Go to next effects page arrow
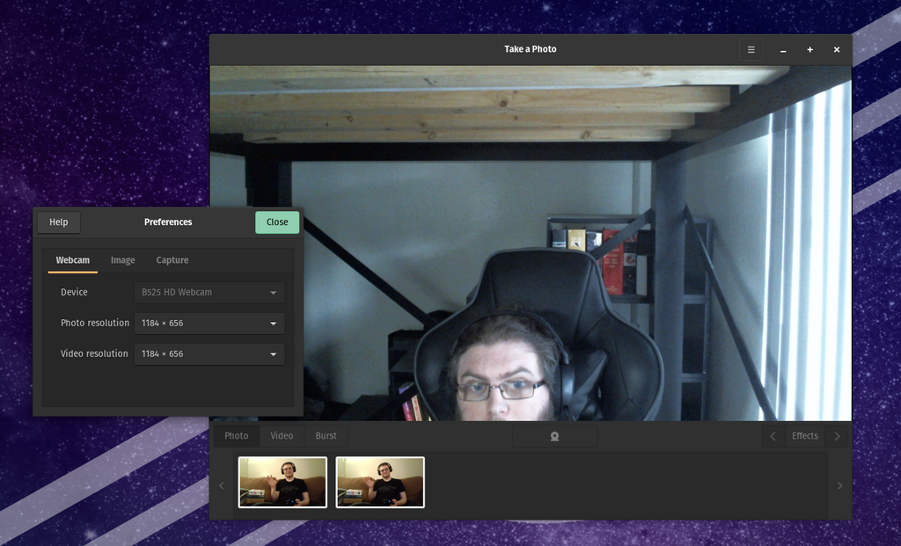Screen dimensions: 901x546 click(837, 436)
